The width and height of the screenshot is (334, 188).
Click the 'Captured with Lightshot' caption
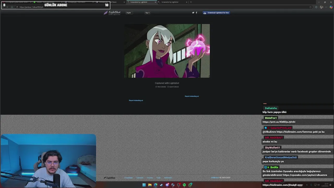click(167, 83)
